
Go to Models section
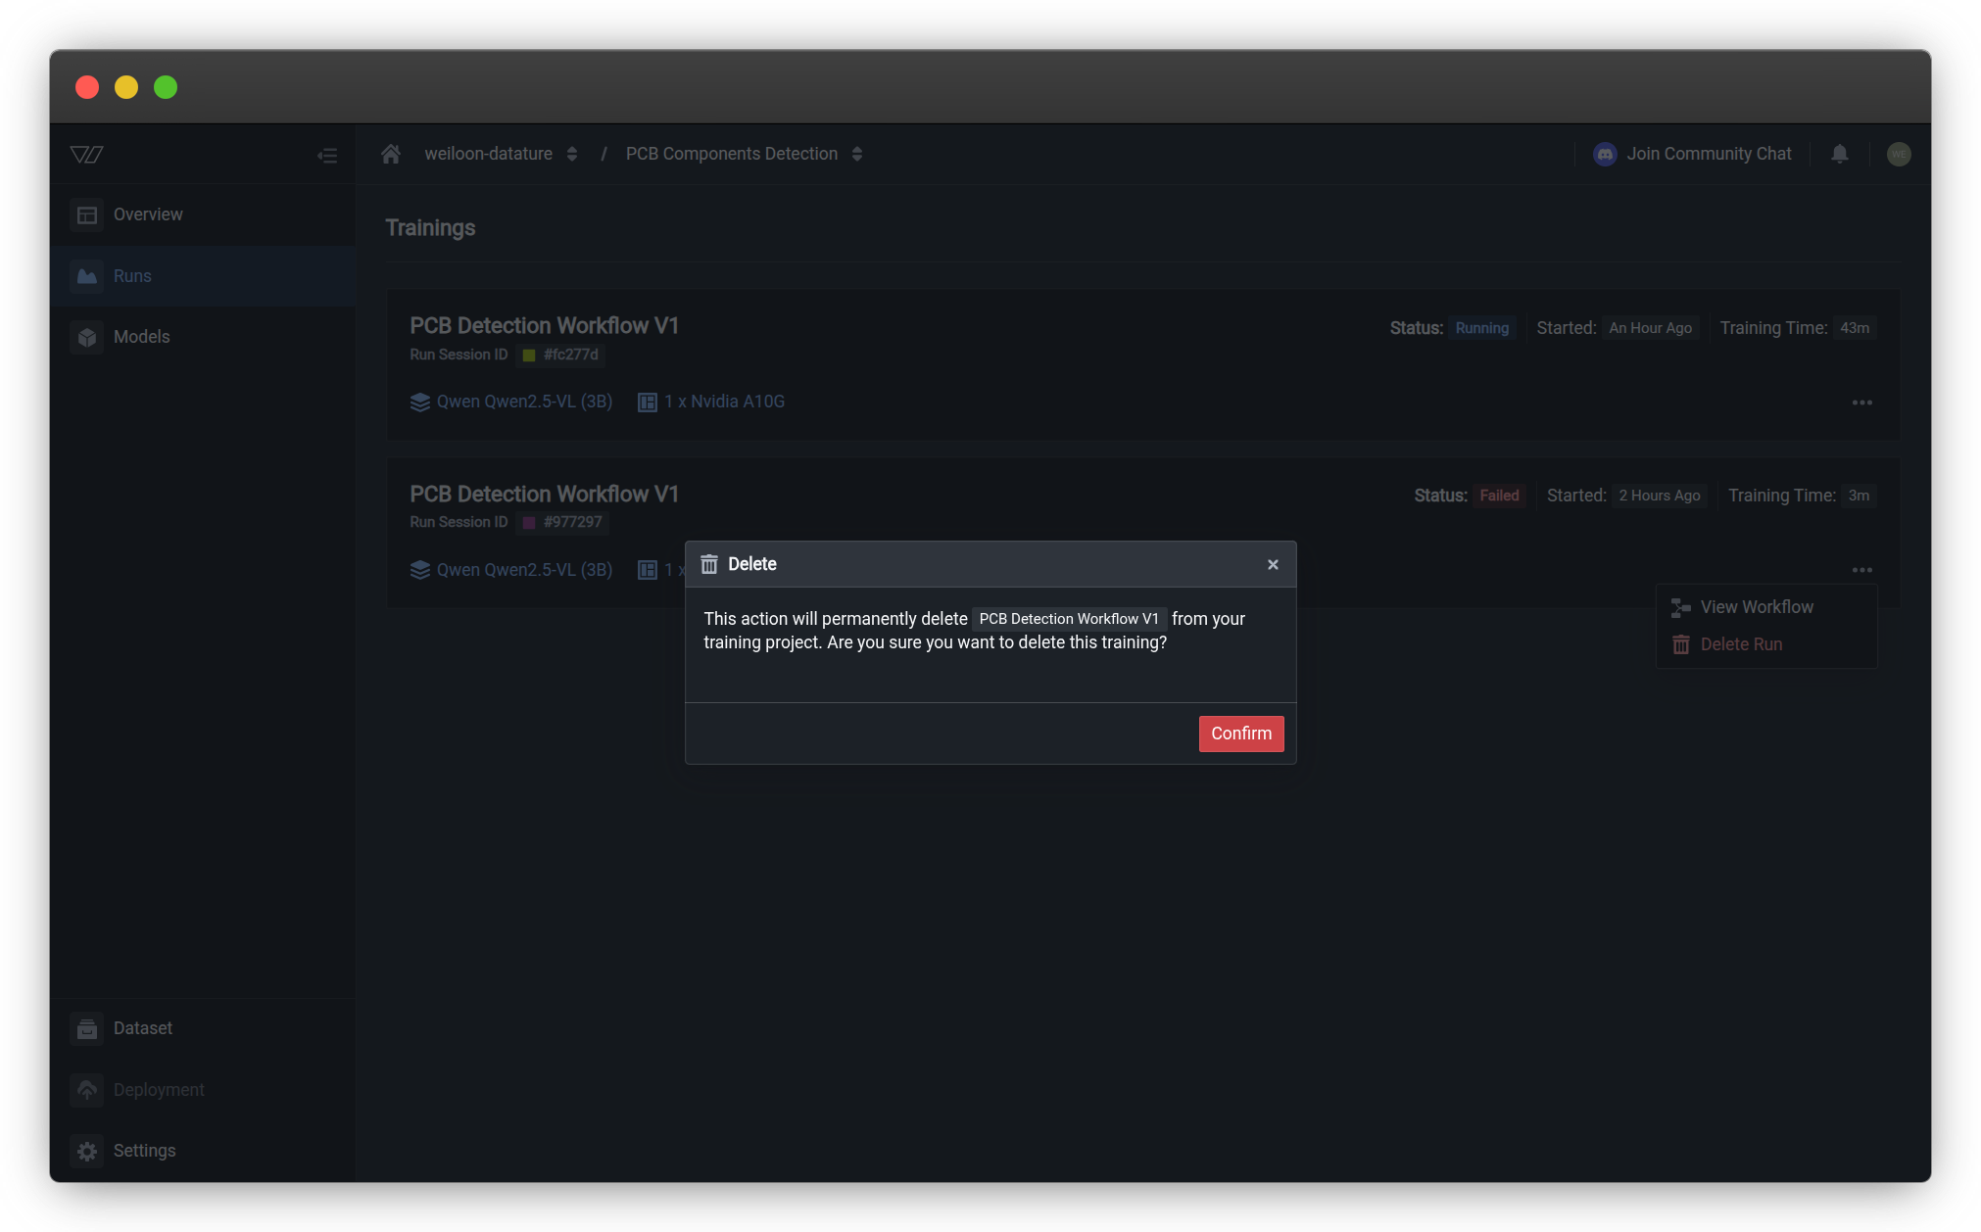pyautogui.click(x=141, y=337)
